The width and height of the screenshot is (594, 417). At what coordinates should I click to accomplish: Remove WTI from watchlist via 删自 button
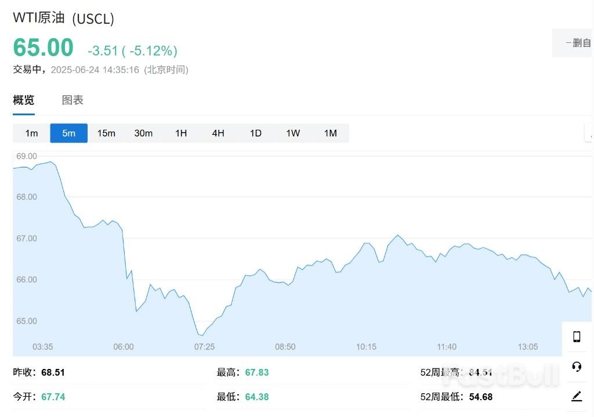tap(574, 43)
